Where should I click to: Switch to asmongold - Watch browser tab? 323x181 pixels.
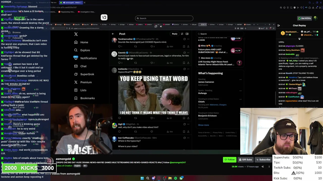coord(71,3)
